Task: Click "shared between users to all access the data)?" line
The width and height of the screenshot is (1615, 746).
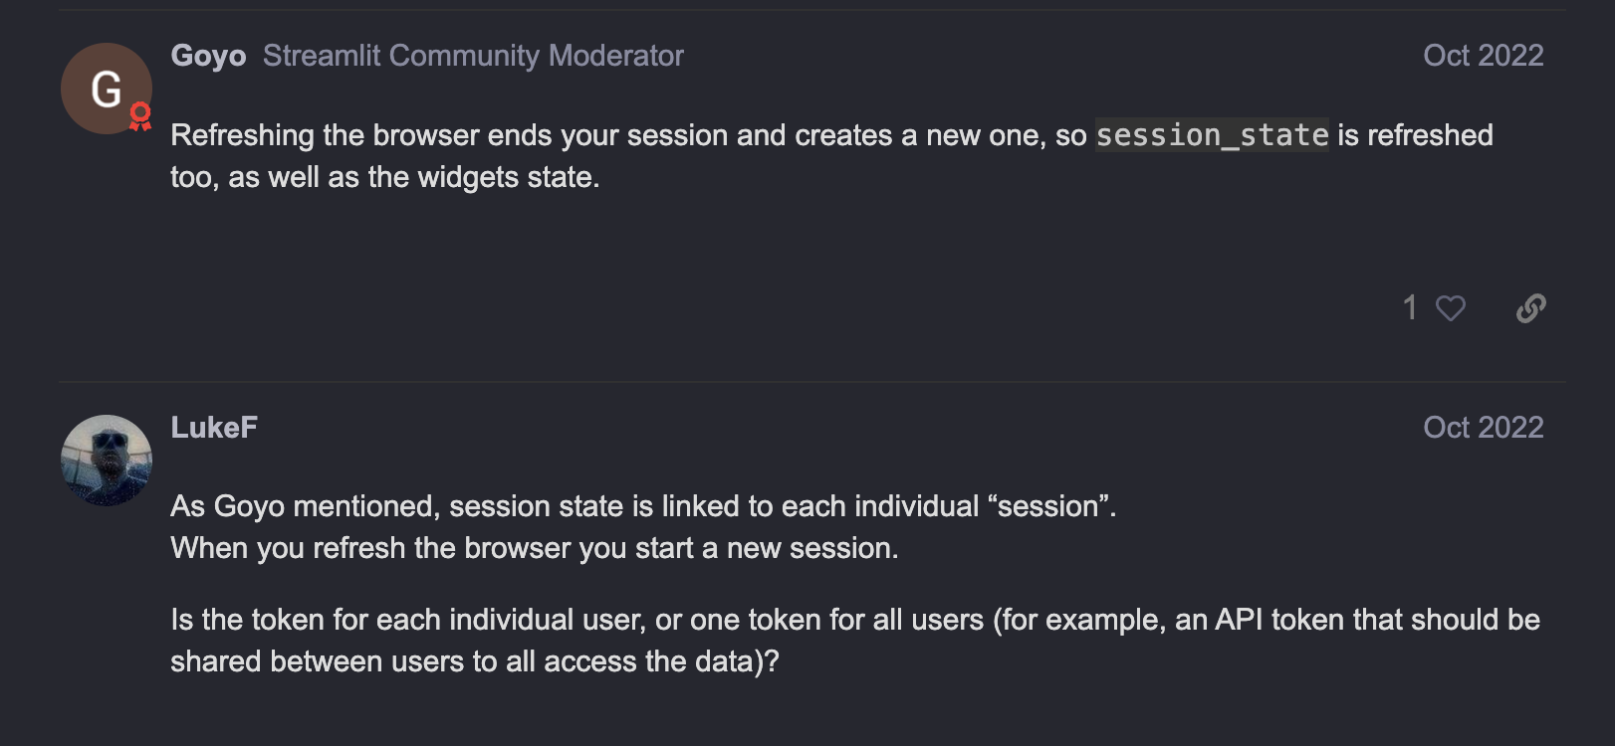Action: tap(475, 661)
